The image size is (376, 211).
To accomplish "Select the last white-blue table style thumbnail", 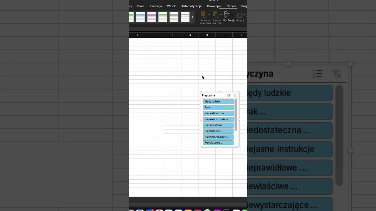I will coord(185,17).
